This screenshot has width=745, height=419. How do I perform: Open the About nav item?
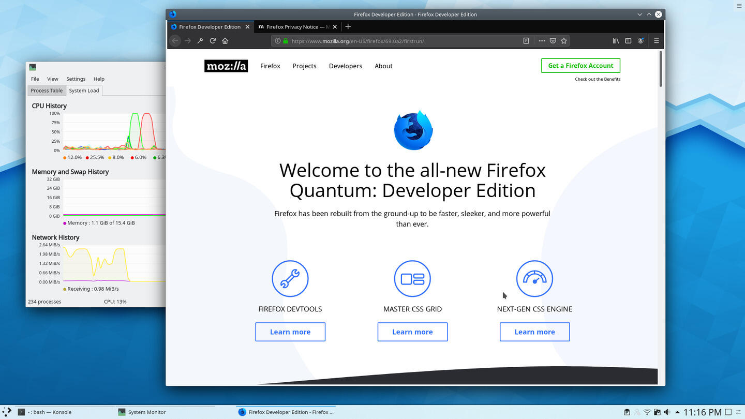(383, 66)
